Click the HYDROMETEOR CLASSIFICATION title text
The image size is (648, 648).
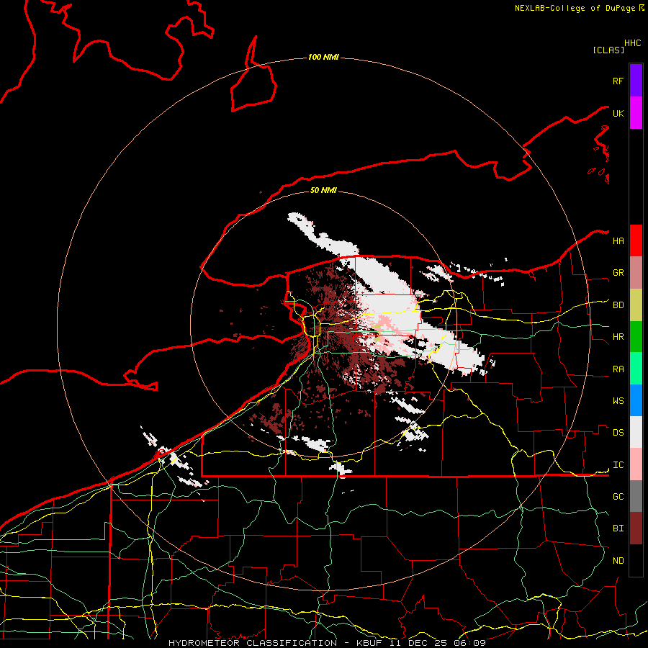click(x=253, y=643)
